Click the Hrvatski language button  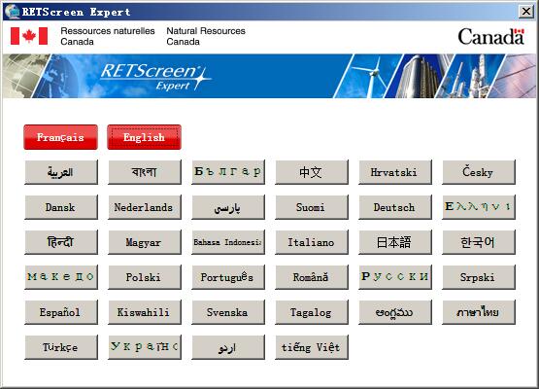395,172
